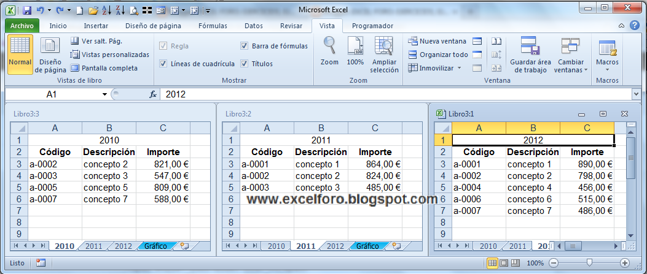The height and width of the screenshot is (274, 647).
Task: Open the Excel Help question mark
Action: [635, 26]
